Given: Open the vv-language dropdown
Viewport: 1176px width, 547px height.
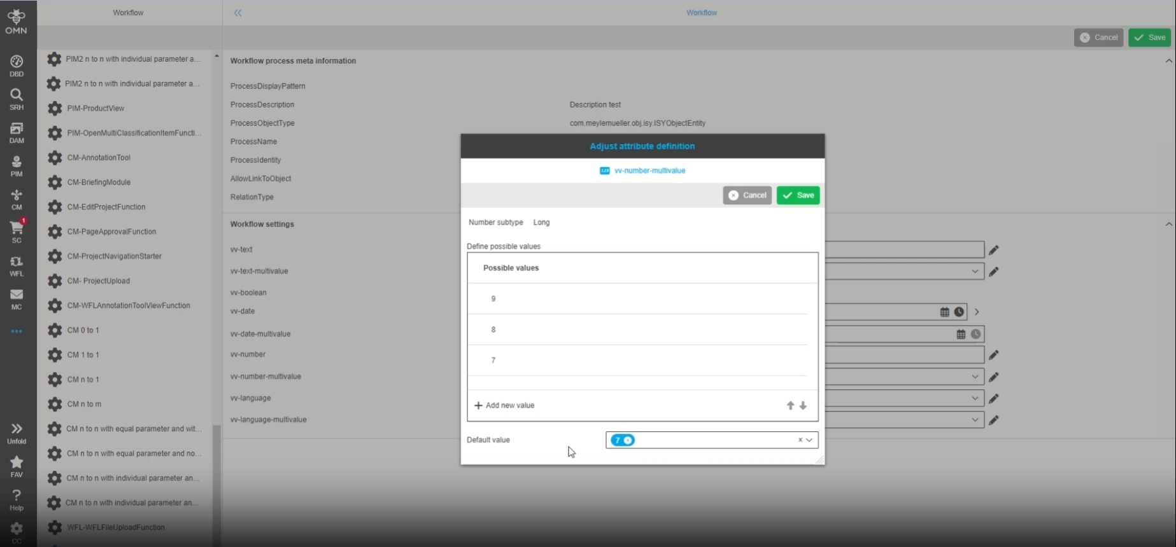Looking at the screenshot, I should click(x=975, y=399).
